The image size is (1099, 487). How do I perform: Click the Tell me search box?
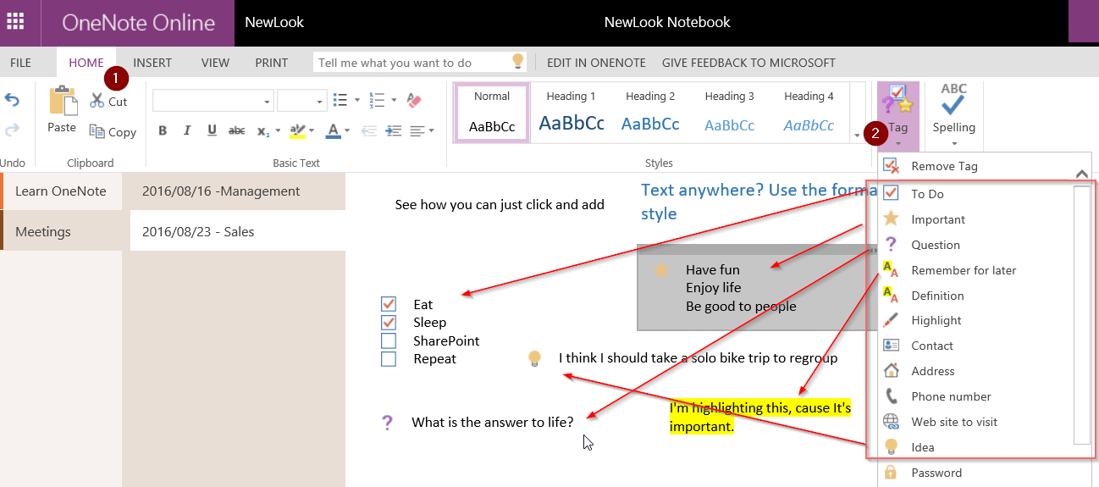(x=413, y=63)
